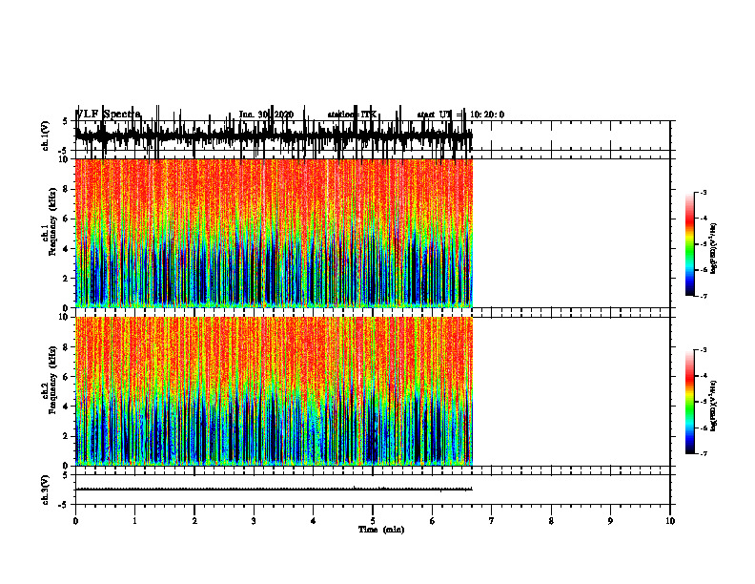Click the ch.1 'Frequency (kHz)' axis label

point(53,222)
